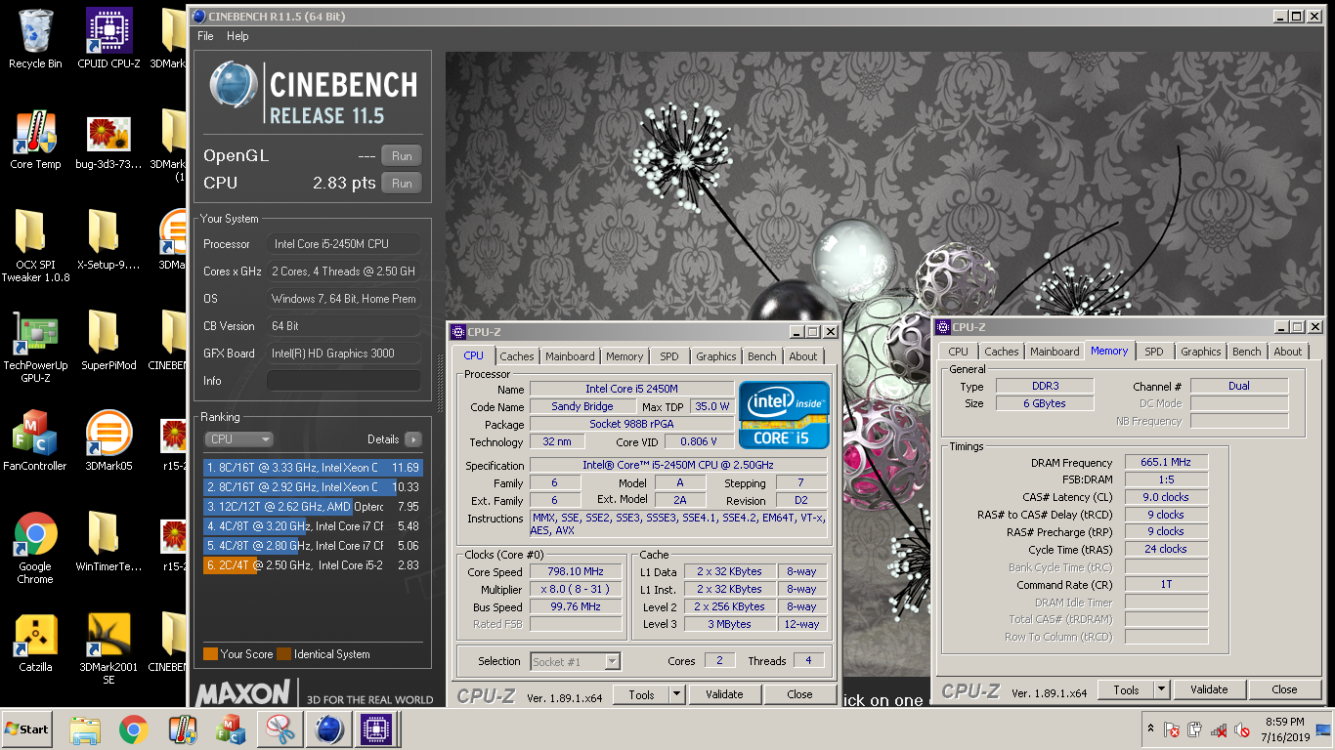Launch Catzilla desktop shortcut
Viewport: 1335px width, 750px height.
tap(35, 643)
